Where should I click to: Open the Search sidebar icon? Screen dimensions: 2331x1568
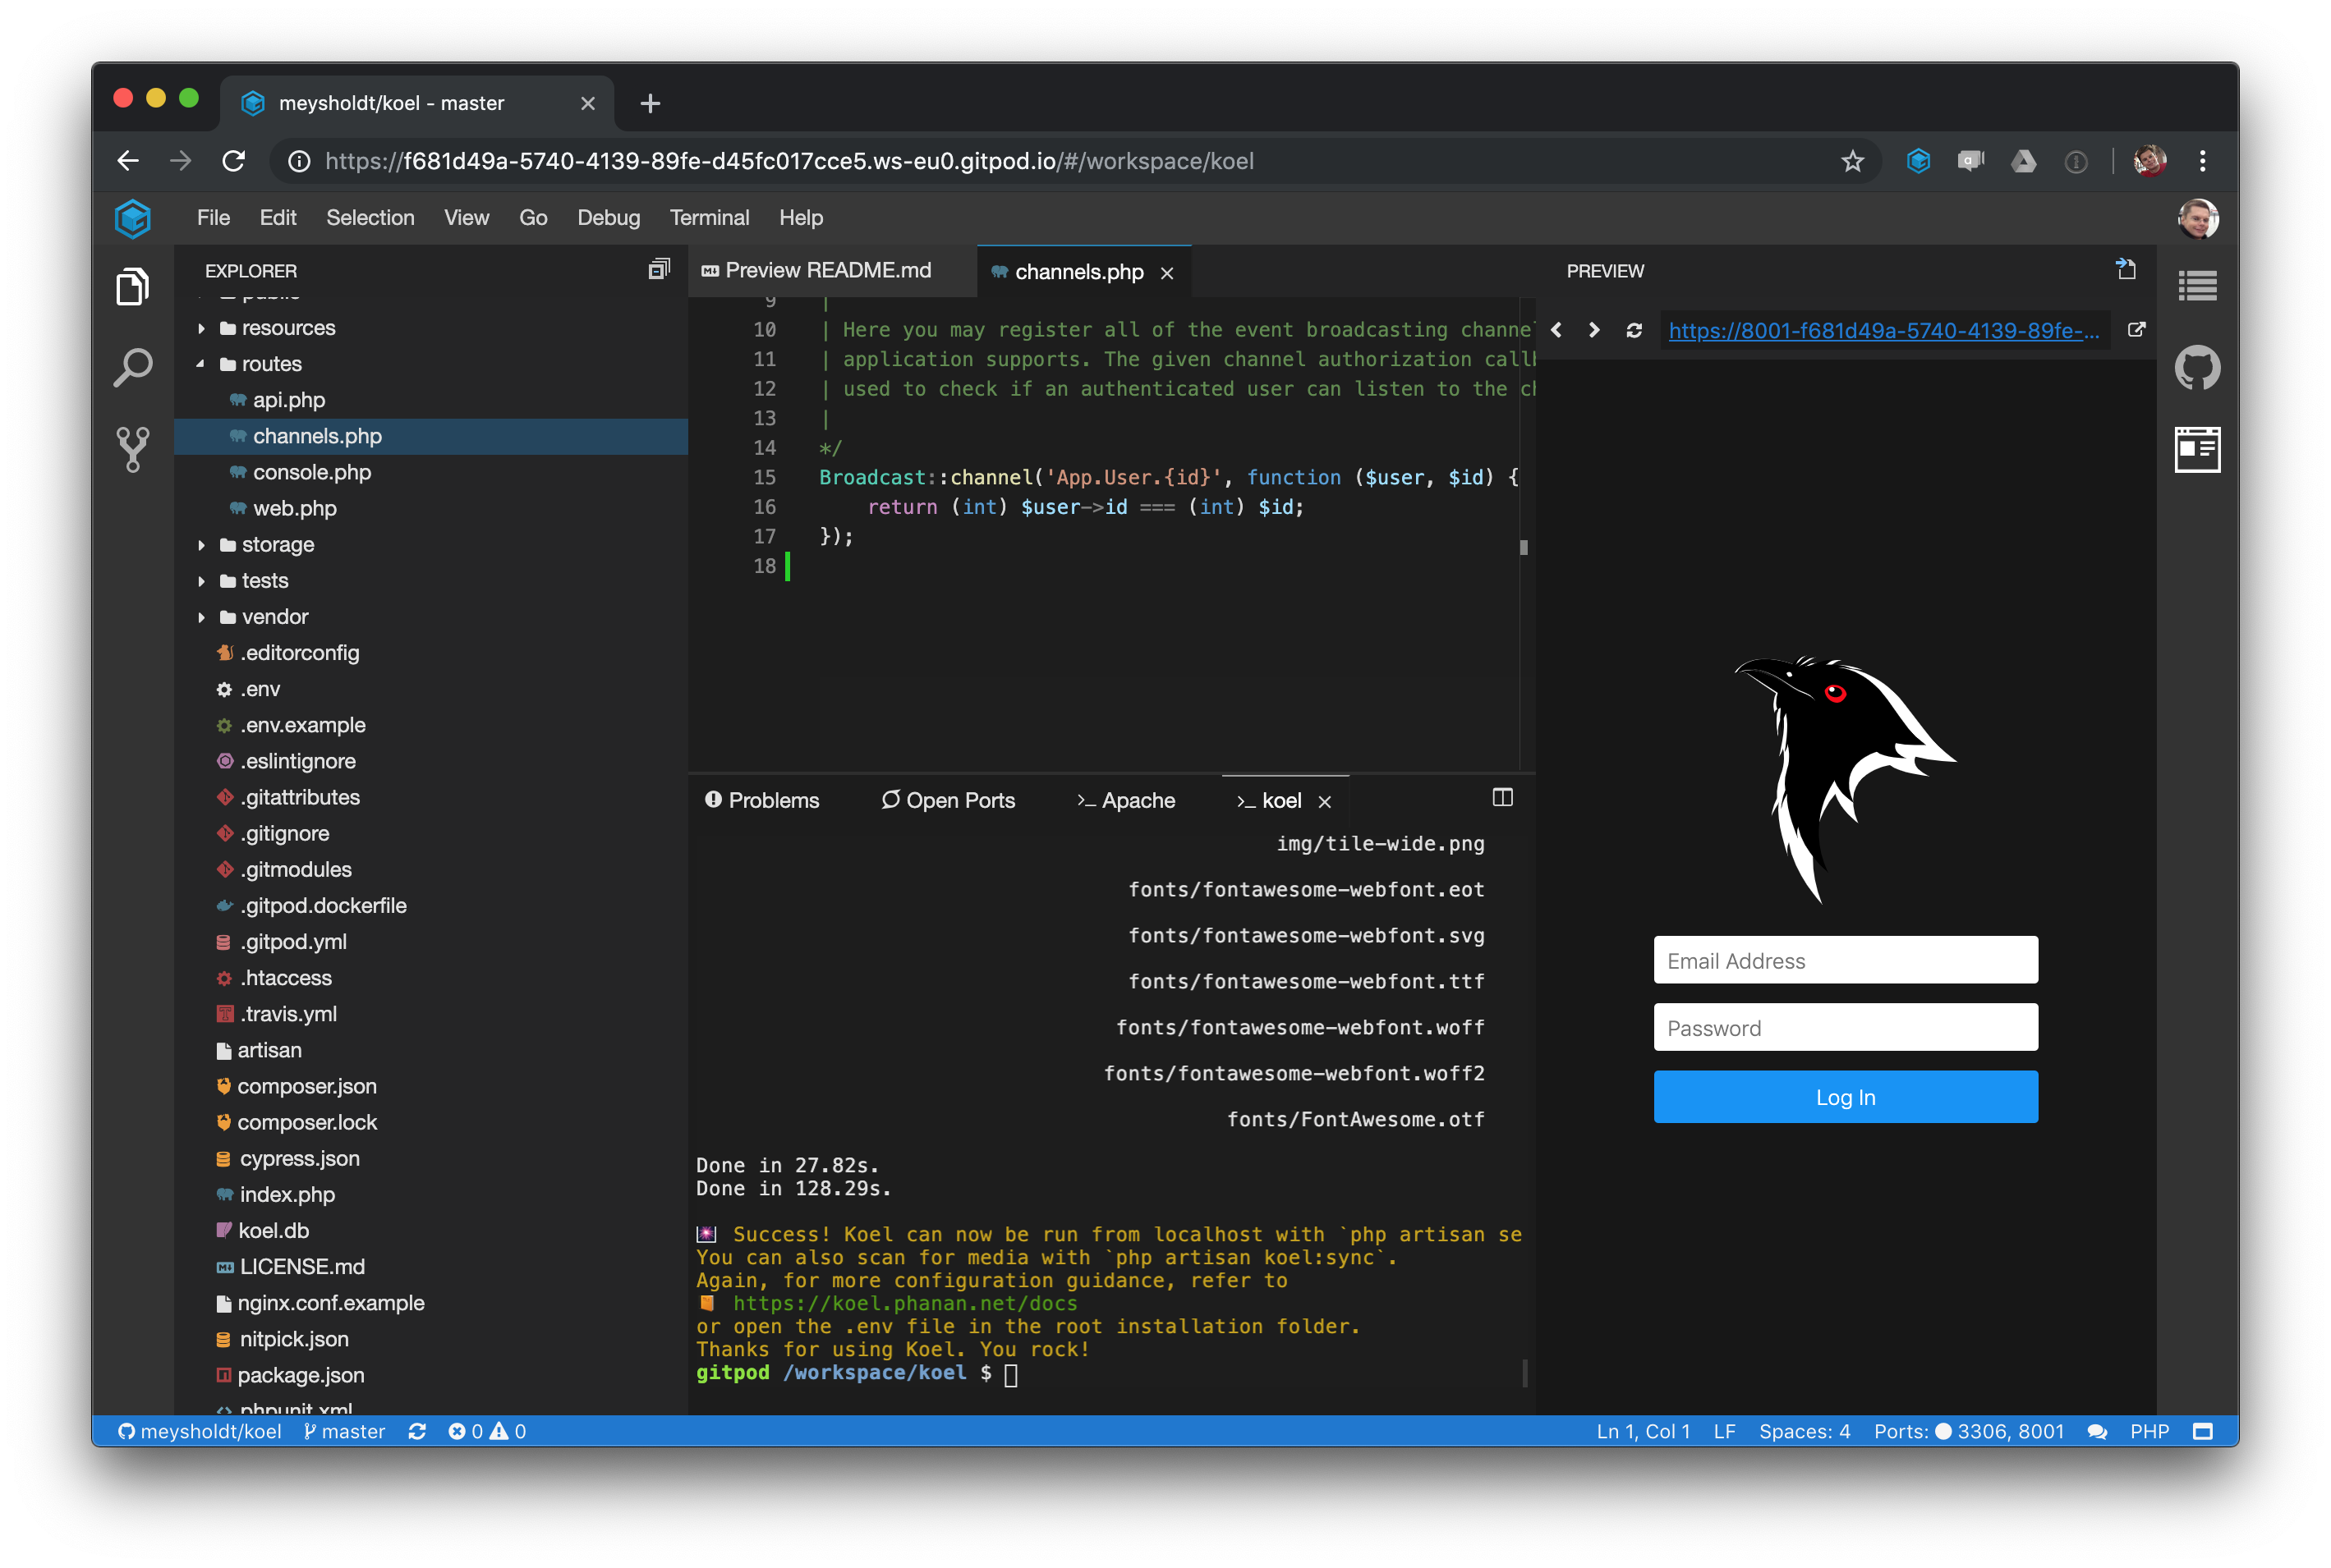point(132,367)
